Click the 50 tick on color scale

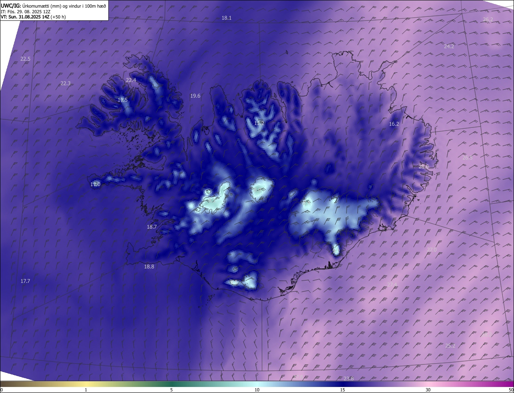pyautogui.click(x=511, y=390)
